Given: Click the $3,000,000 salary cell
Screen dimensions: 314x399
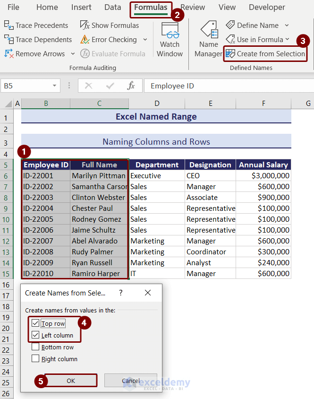Looking at the screenshot, I should 263,175.
